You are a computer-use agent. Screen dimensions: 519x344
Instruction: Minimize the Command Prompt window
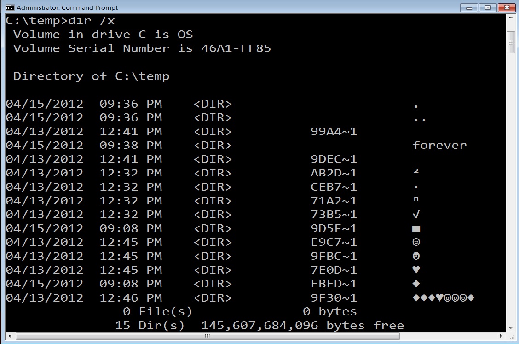[470, 8]
